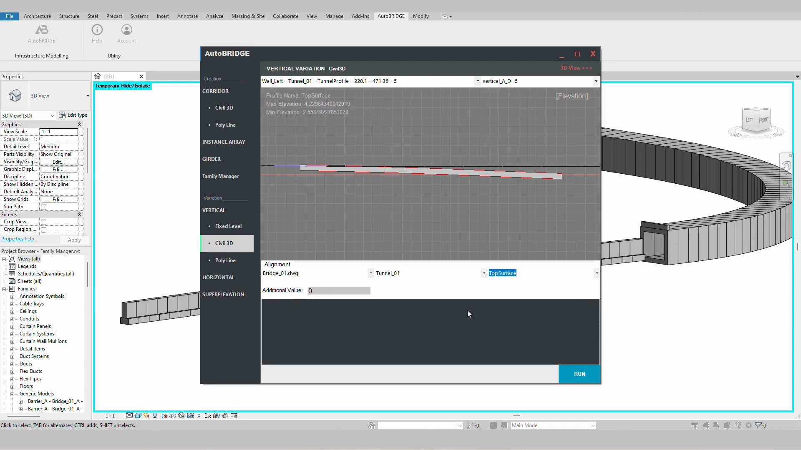
Task: Toggle Crop View checkbox in Properties
Action: [43, 221]
